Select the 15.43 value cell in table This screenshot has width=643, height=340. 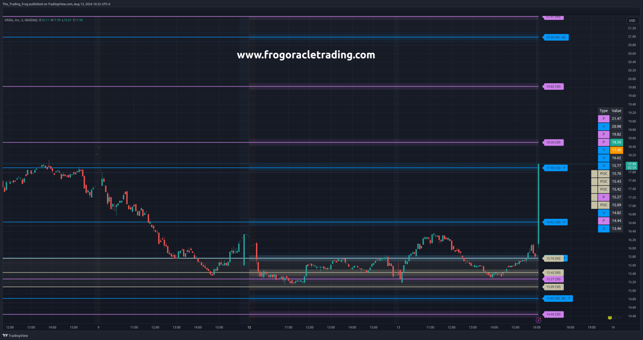point(616,181)
